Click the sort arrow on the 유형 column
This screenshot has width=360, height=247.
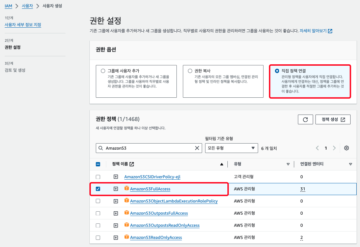coord(288,164)
